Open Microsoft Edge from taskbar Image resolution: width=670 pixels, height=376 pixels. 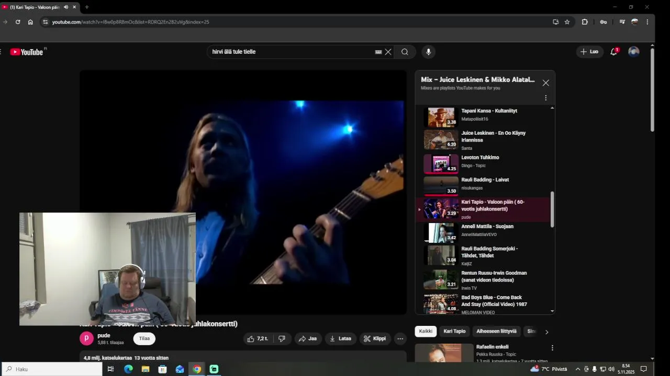pos(128,369)
